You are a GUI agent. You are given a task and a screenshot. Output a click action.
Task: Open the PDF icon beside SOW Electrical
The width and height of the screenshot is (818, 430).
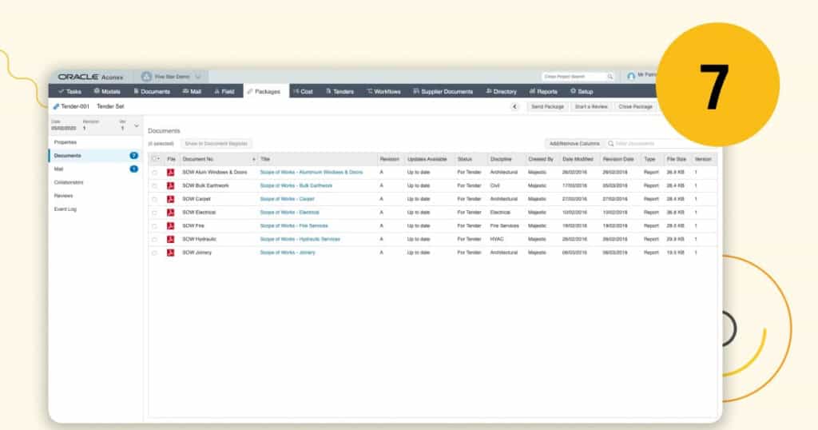click(170, 213)
